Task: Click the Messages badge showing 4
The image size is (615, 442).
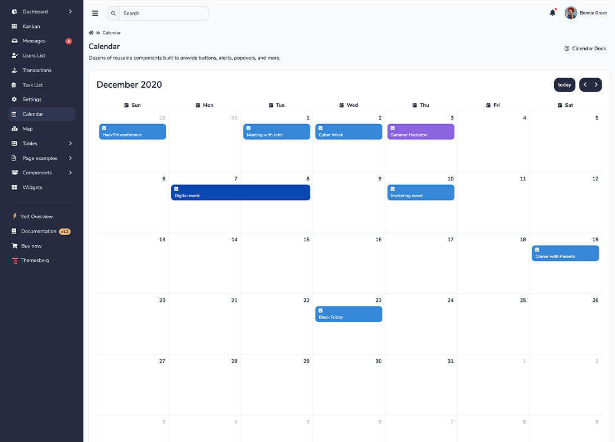Action: 69,41
